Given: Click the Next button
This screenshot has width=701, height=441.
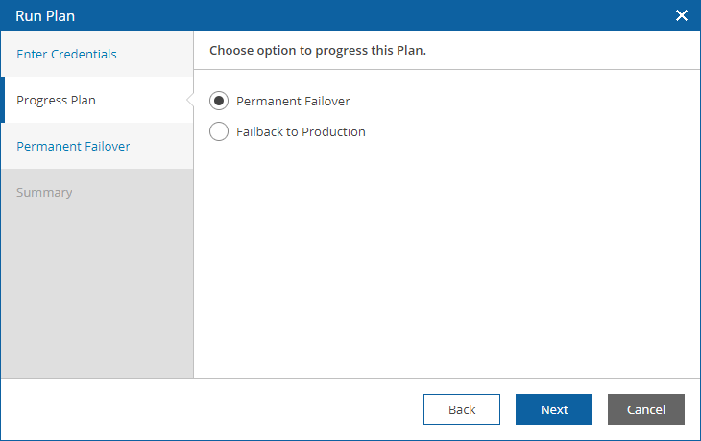Looking at the screenshot, I should click(x=554, y=409).
